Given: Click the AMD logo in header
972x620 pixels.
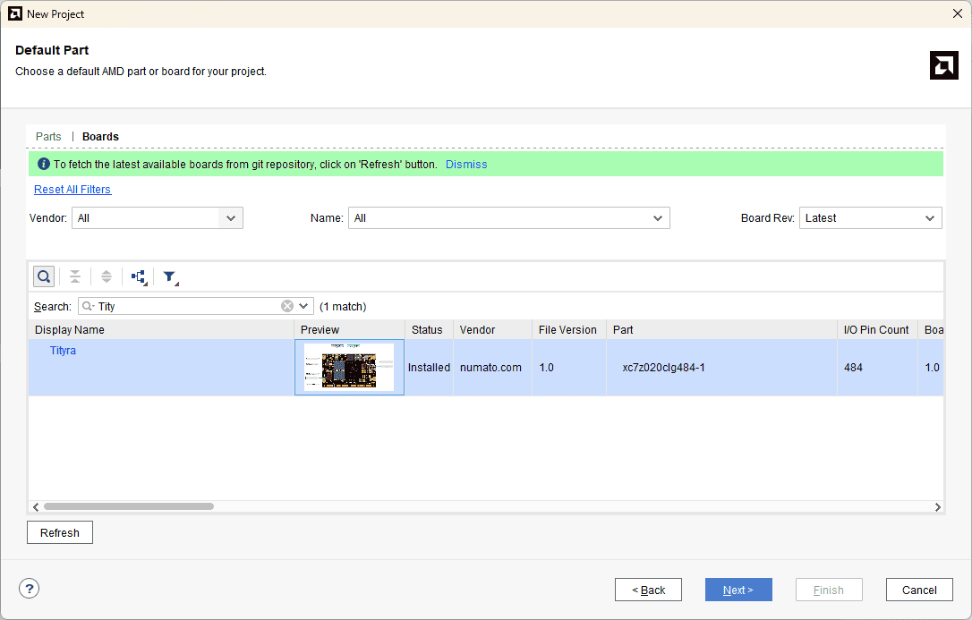Looking at the screenshot, I should (943, 65).
